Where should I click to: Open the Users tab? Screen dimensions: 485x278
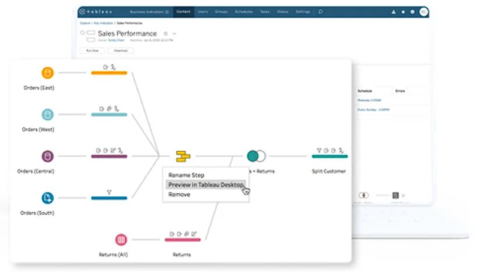point(203,12)
